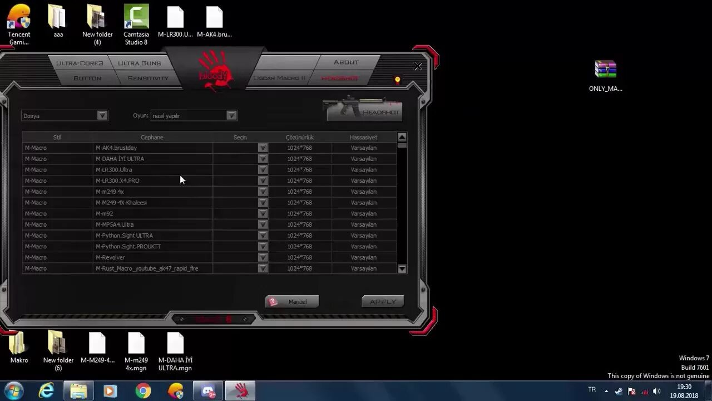Select the M-AK4.bru... file on desktop
This screenshot has width=712, height=401.
pos(214,22)
